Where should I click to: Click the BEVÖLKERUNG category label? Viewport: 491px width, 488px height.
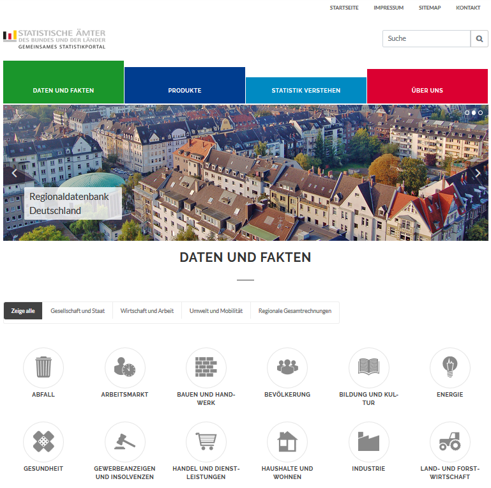coord(287,395)
